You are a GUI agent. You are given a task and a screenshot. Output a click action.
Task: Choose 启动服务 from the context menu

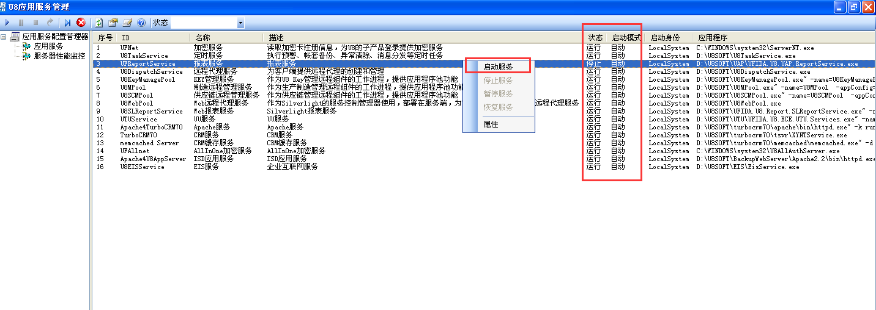point(498,67)
